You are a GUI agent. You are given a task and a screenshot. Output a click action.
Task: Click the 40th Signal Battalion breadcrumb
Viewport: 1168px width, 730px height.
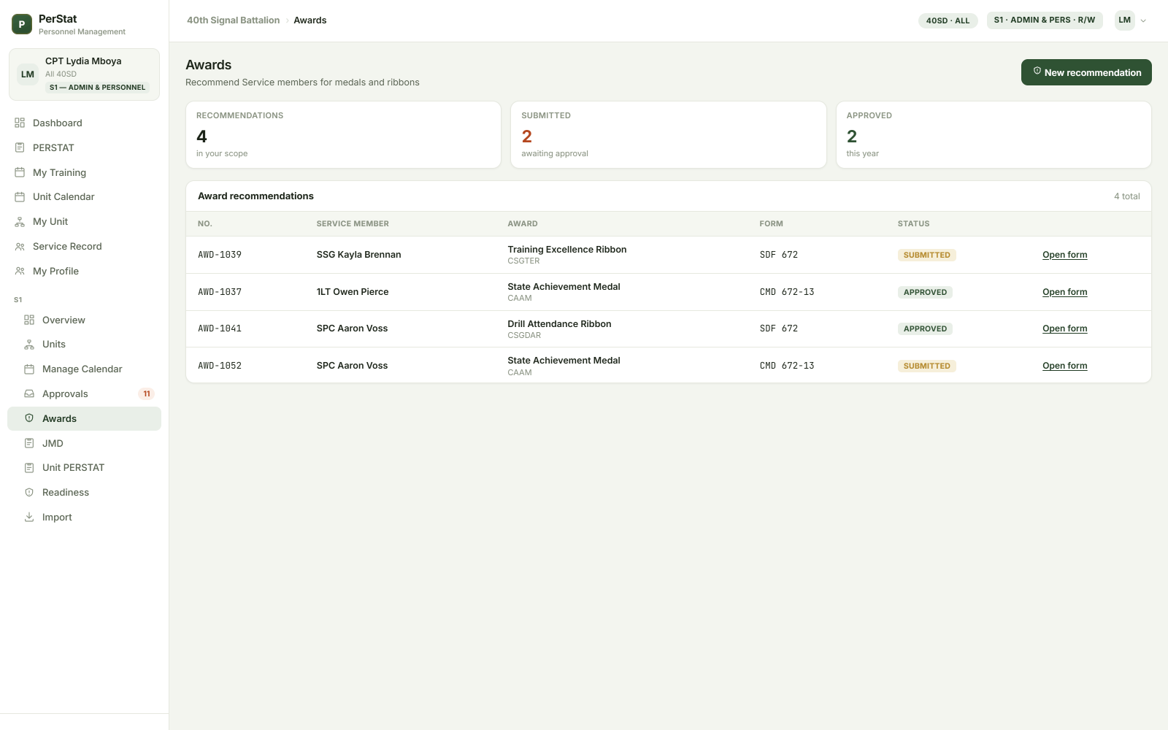coord(233,20)
